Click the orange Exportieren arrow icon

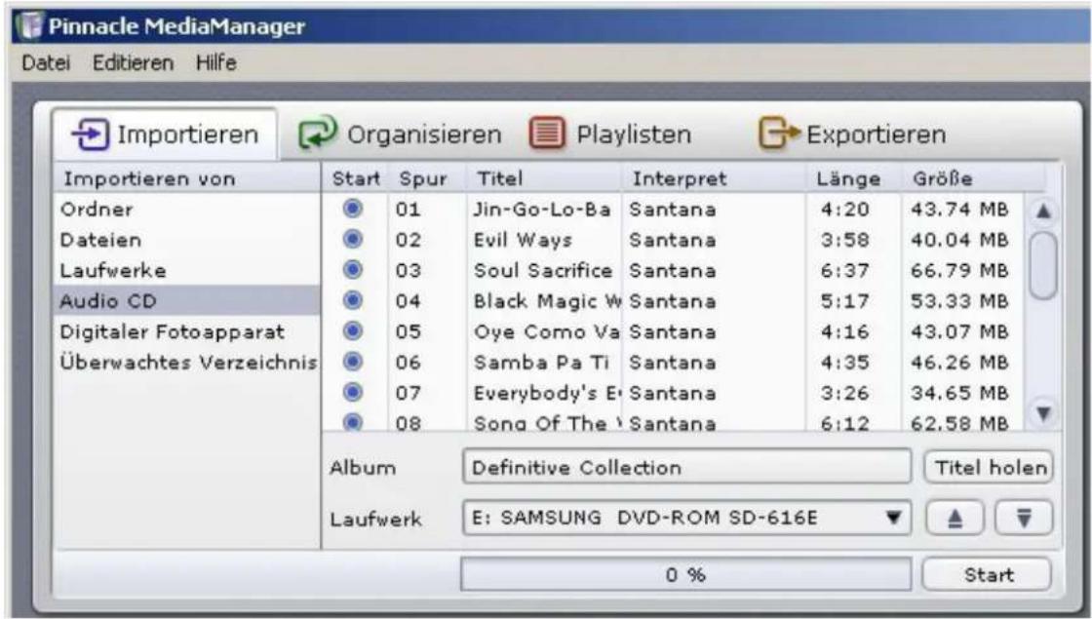[x=779, y=133]
